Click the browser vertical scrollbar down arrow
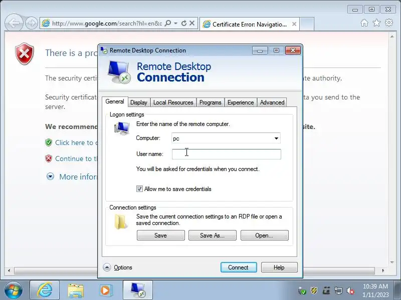The image size is (401, 300). point(392,262)
